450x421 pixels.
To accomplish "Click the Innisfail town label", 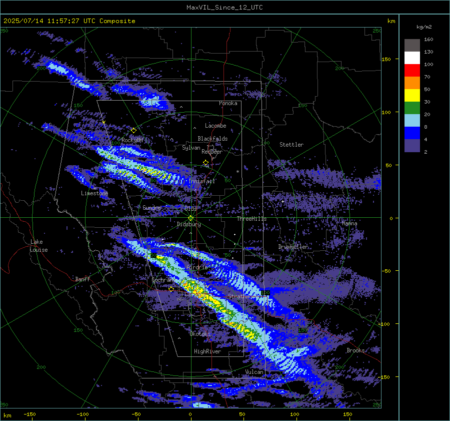I will point(202,181).
